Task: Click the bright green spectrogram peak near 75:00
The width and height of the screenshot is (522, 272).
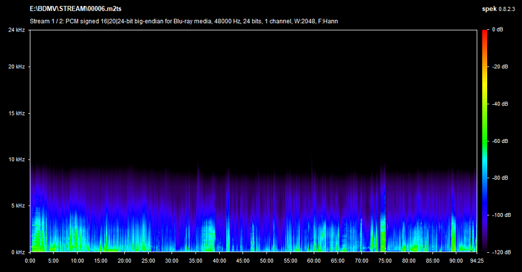Action: coord(382,237)
